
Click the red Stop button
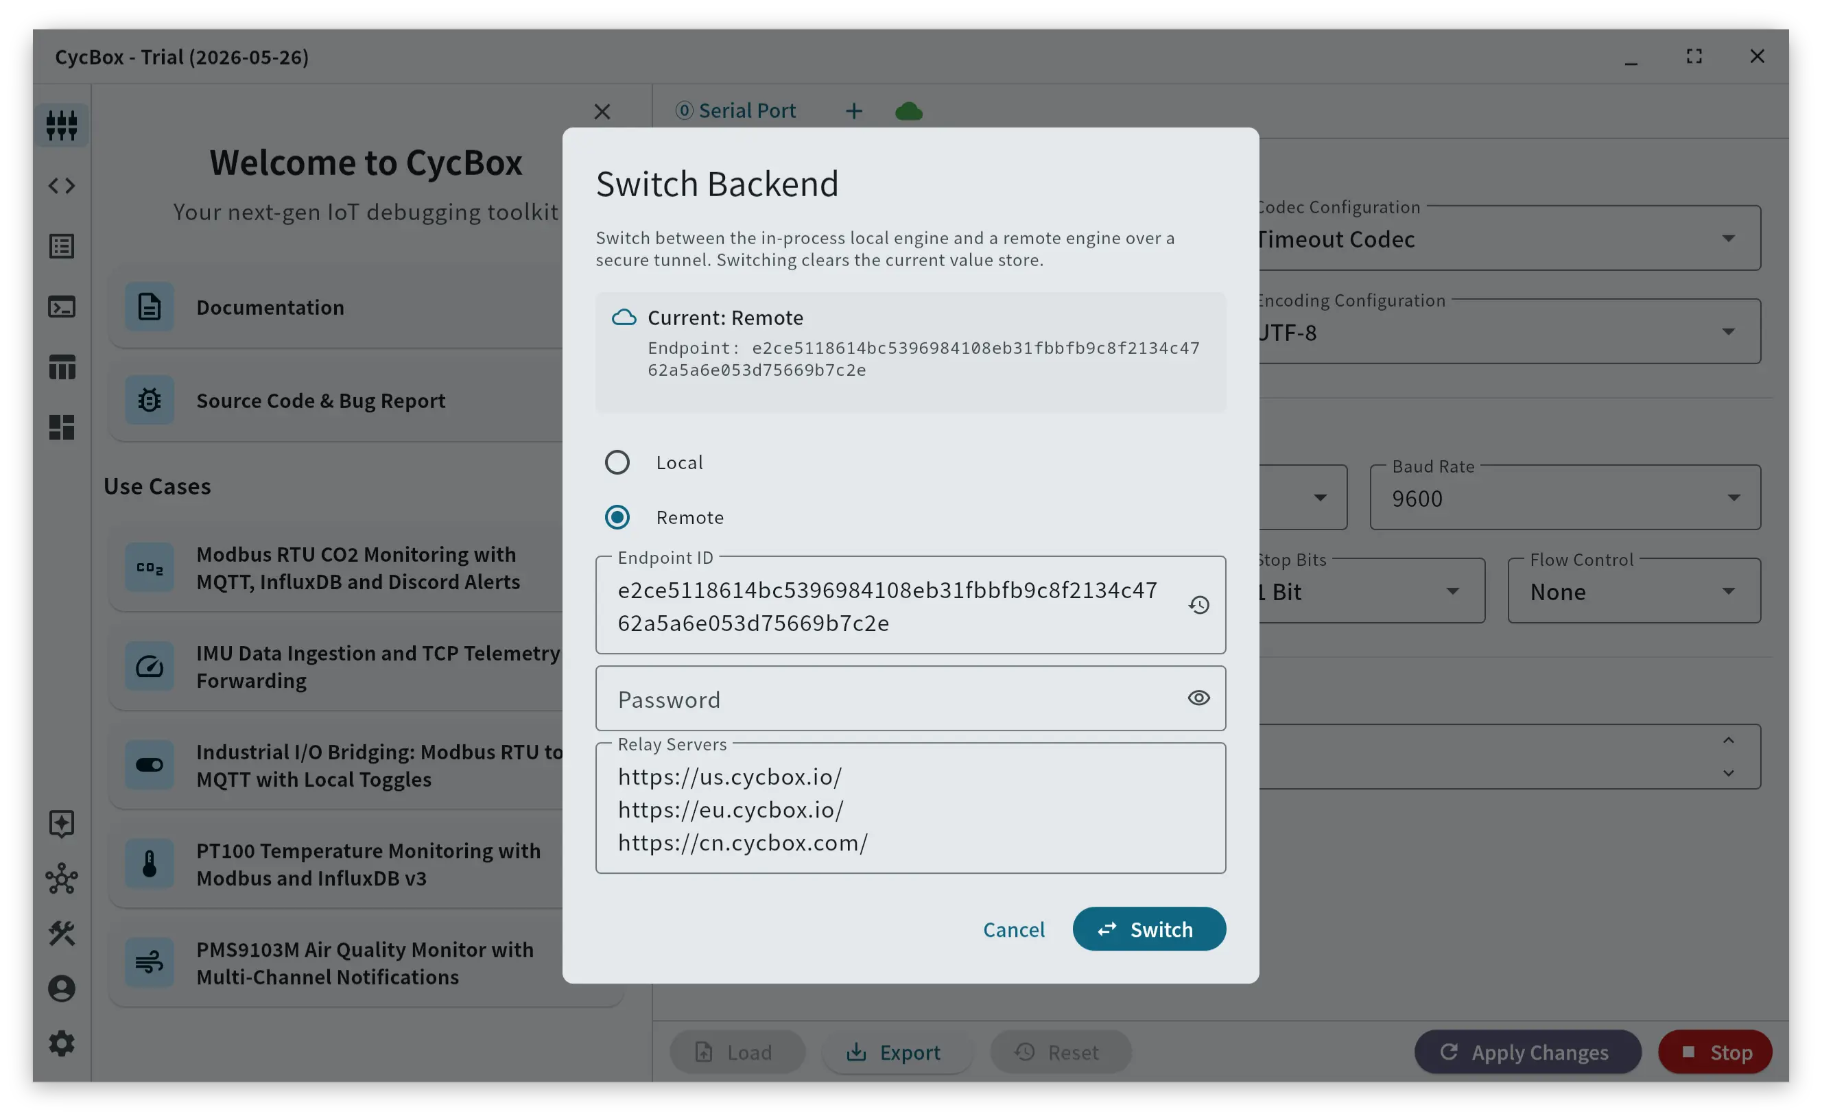tap(1715, 1052)
